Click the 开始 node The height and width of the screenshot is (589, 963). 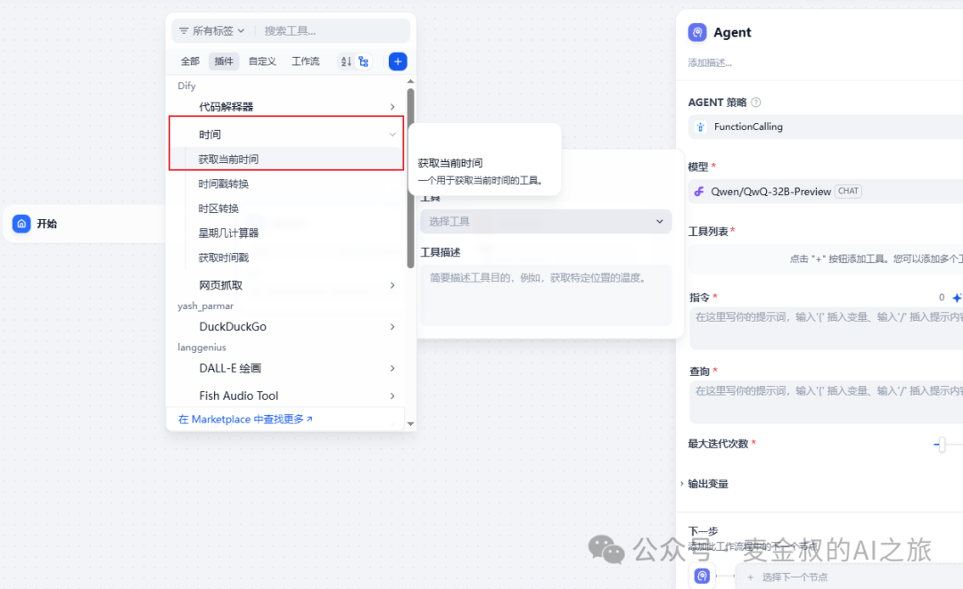85,224
